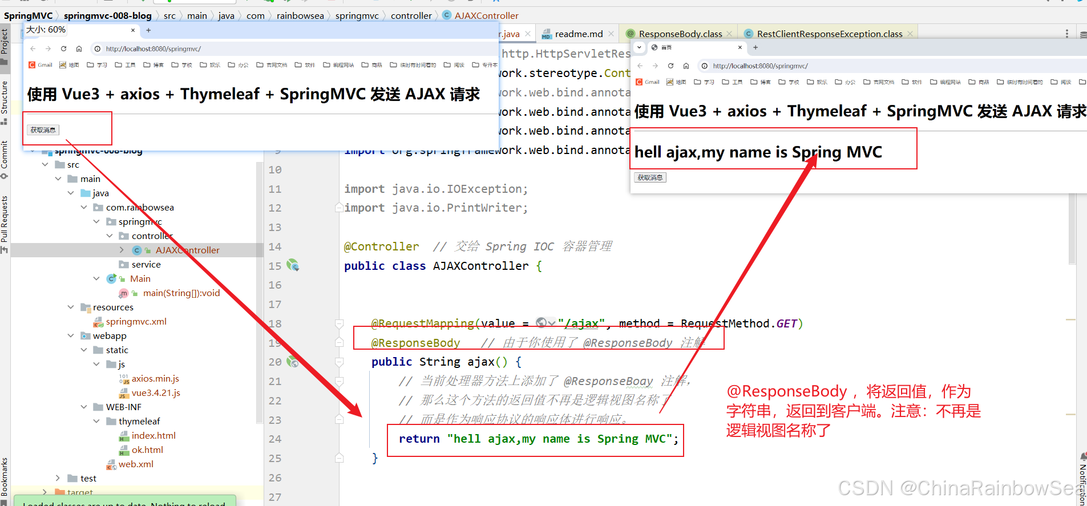The height and width of the screenshot is (506, 1087).
Task: Toggle folding of imports at line 12
Action: pos(339,208)
